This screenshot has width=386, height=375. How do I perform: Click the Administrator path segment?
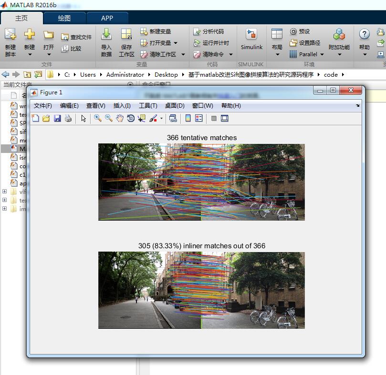click(125, 74)
